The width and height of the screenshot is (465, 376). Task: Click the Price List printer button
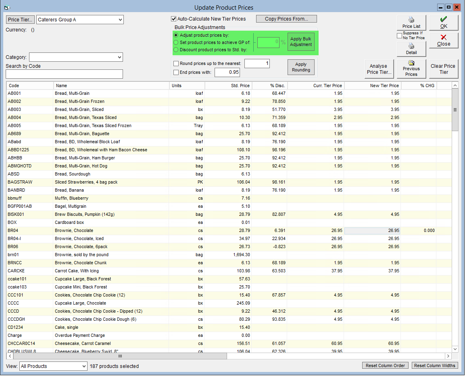pyautogui.click(x=411, y=23)
